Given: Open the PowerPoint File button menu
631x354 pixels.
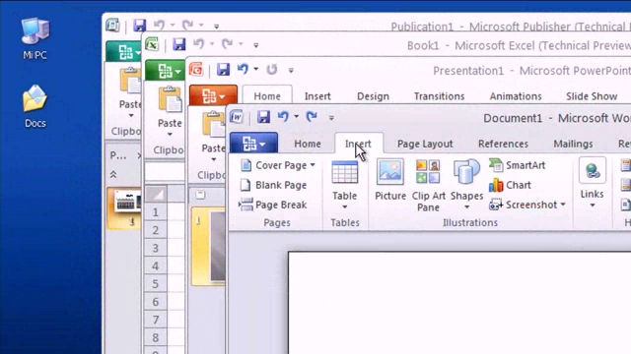Looking at the screenshot, I should pyautogui.click(x=213, y=95).
